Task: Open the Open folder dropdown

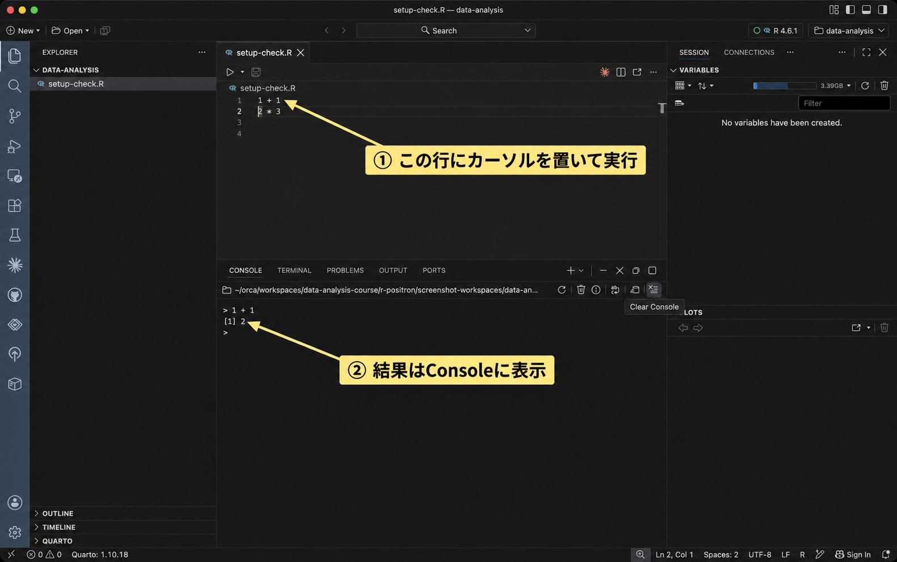Action: (70, 31)
